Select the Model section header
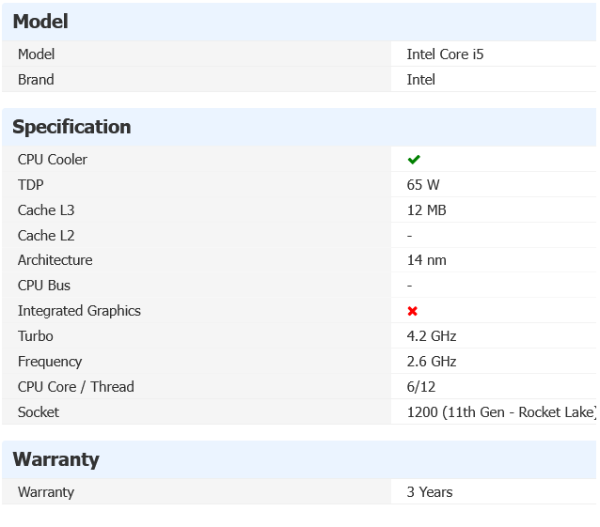This screenshot has height=527, width=600. [x=40, y=22]
